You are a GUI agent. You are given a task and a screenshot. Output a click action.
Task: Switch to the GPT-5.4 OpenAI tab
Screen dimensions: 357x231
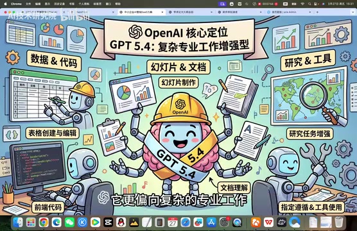pyautogui.click(x=42, y=12)
